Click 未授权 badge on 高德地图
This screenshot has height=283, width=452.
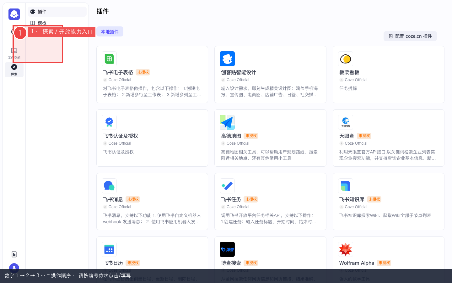click(251, 136)
